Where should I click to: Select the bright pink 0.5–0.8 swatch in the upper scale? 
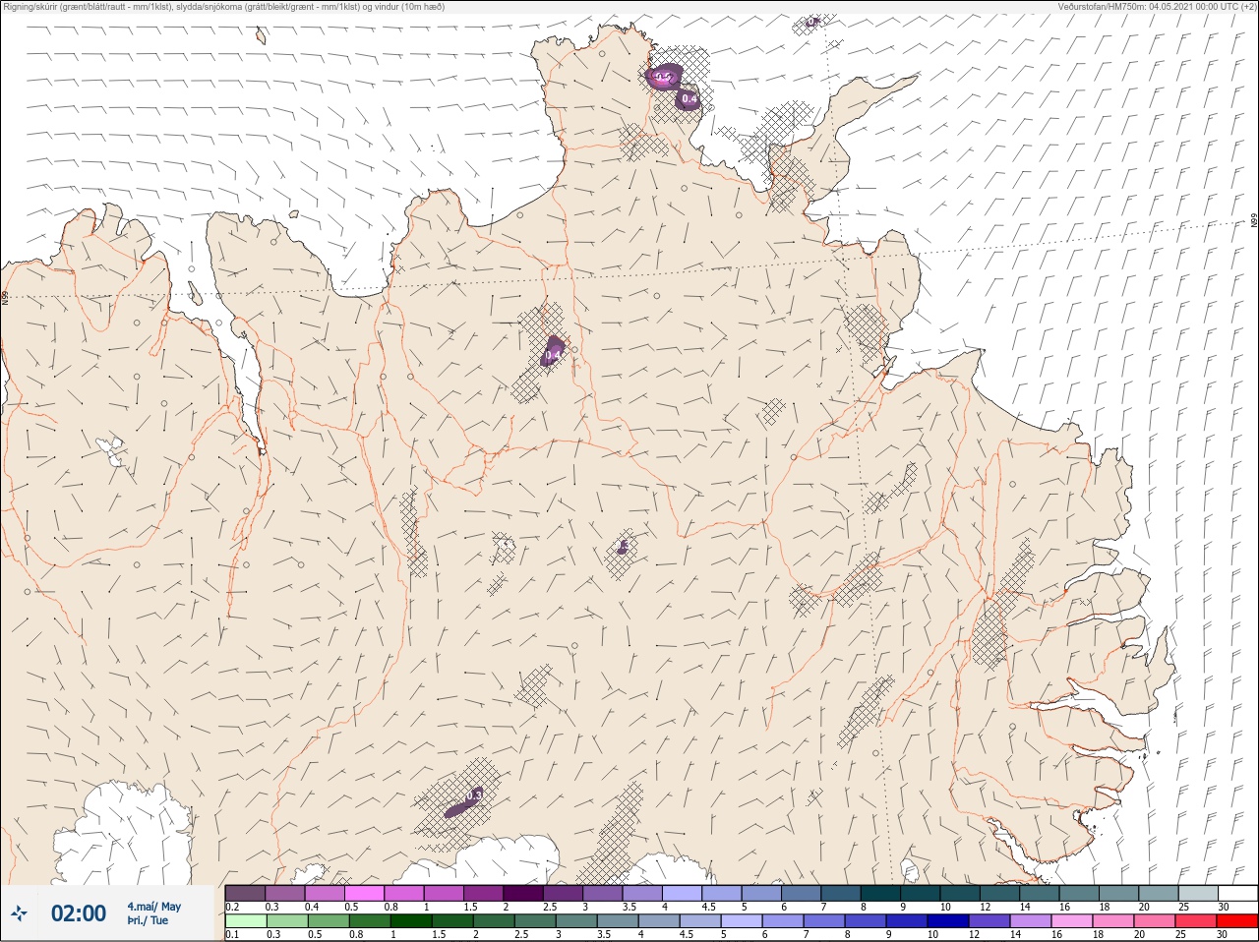click(363, 893)
